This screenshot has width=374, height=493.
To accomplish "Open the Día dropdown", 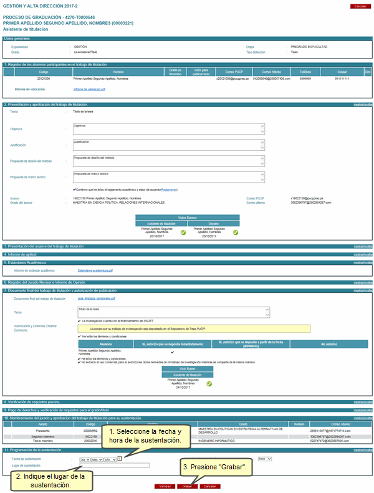I will pyautogui.click(x=85, y=460).
